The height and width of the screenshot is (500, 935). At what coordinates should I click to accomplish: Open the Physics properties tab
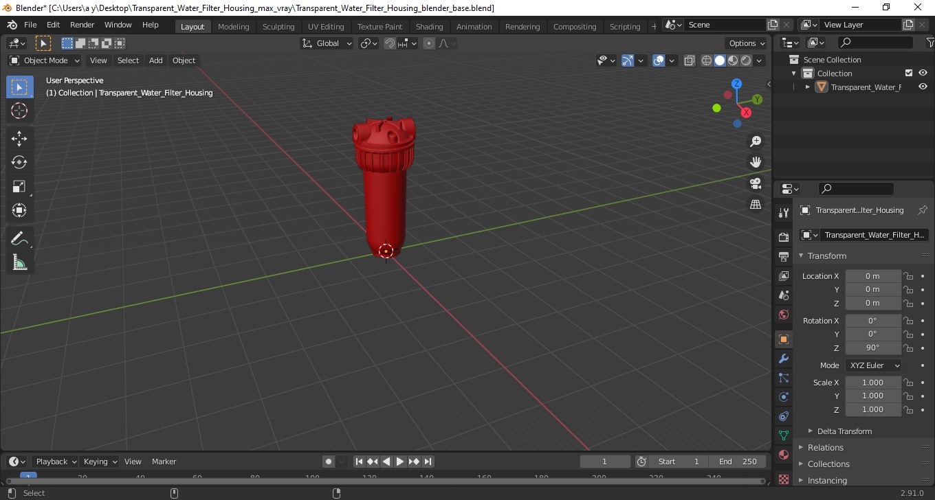(x=783, y=397)
